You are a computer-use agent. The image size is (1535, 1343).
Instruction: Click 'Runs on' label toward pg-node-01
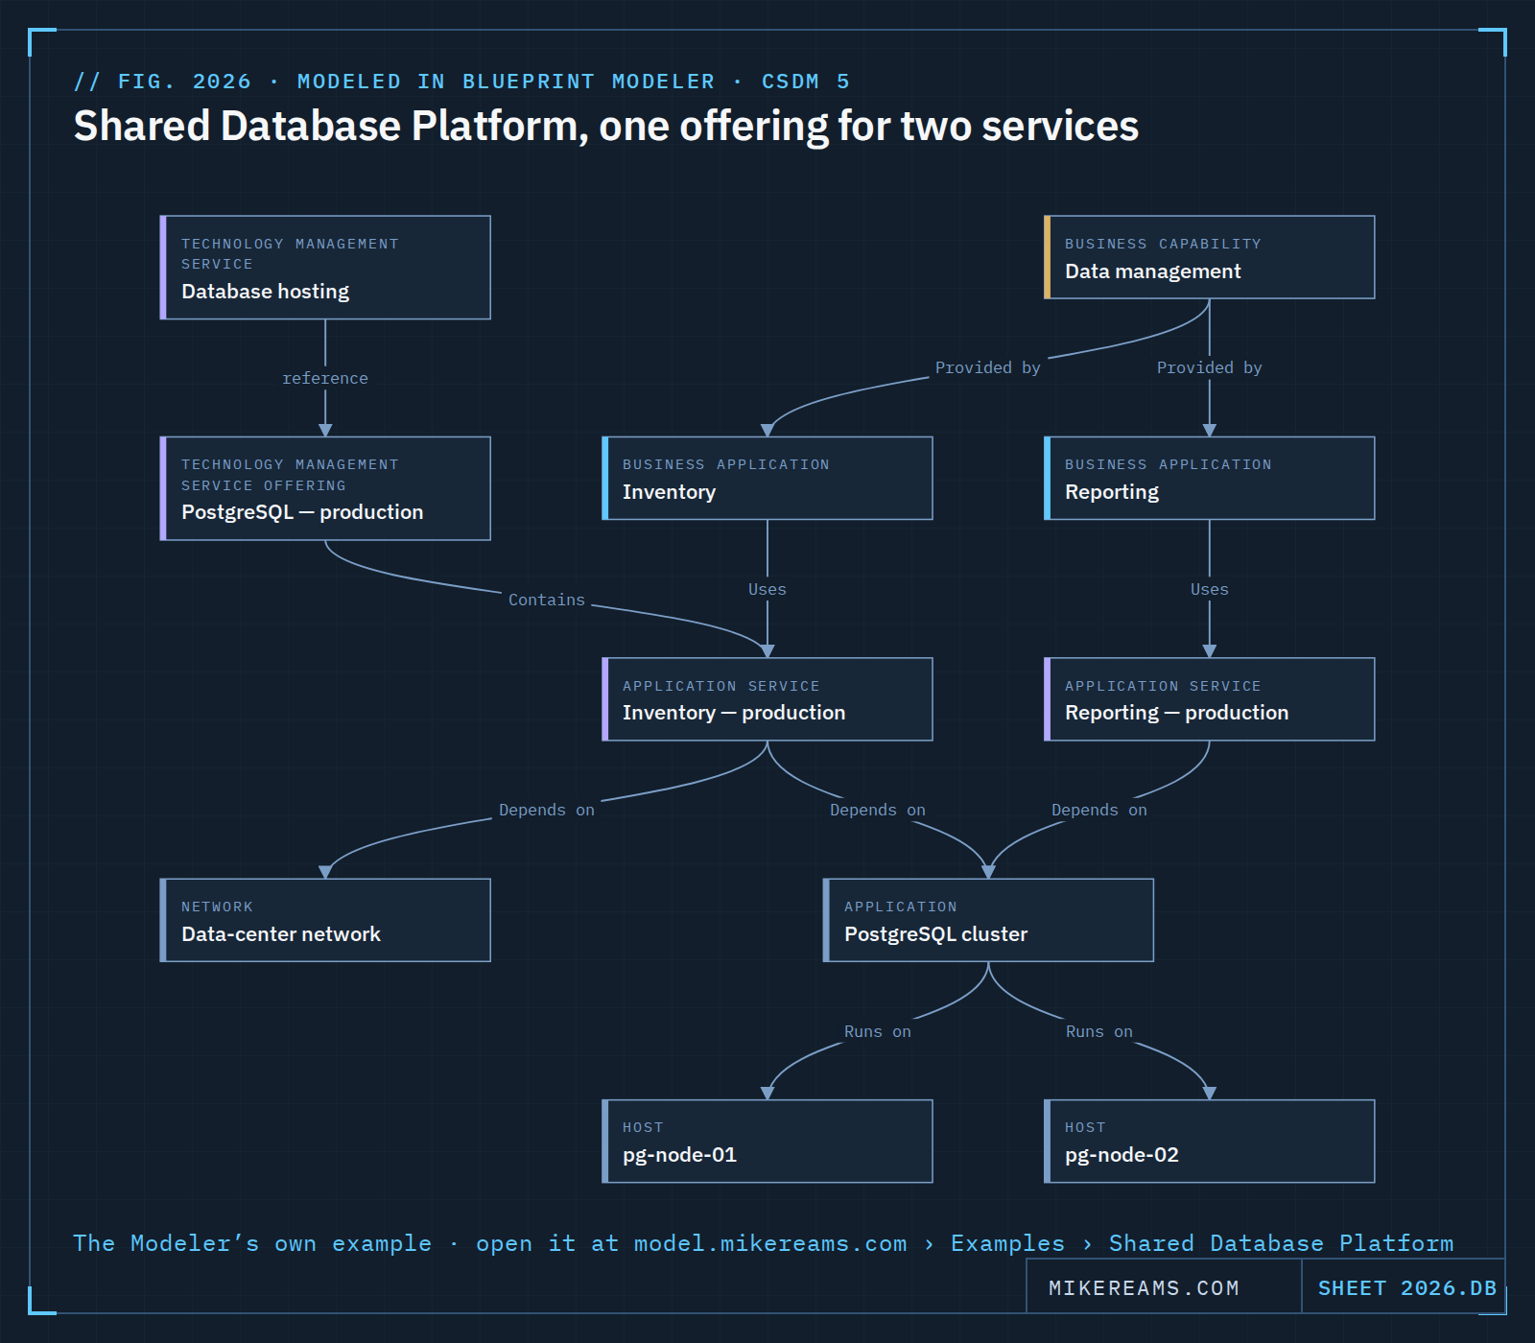click(x=878, y=1031)
